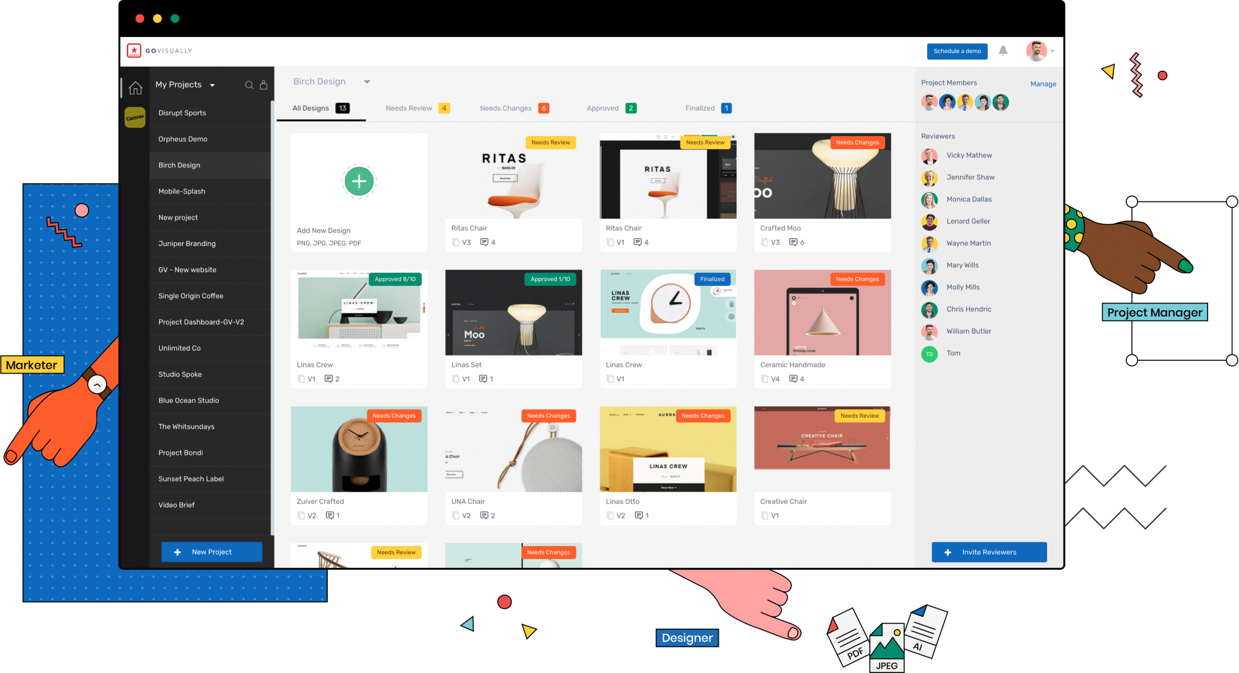Screen dimensions: 1239x673
Task: Click the Invite Reviewers plus icon
Action: pyautogui.click(x=948, y=553)
